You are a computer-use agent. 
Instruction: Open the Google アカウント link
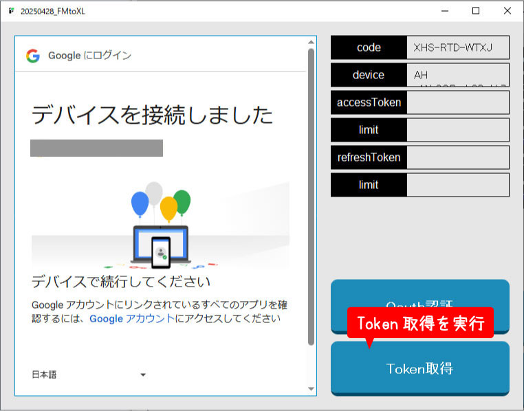[132, 318]
